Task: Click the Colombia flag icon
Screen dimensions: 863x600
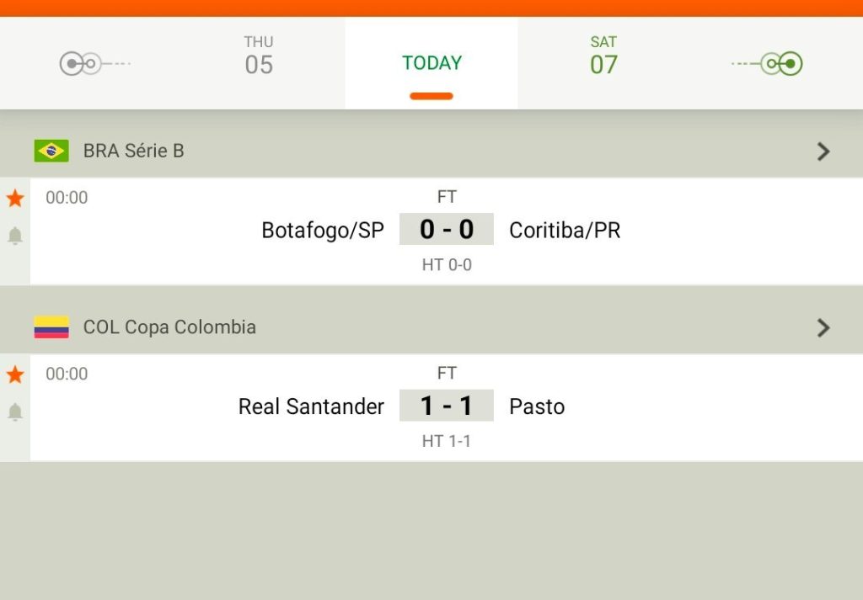Action: point(51,327)
